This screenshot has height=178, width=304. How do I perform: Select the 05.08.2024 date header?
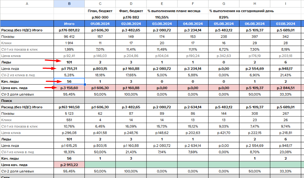tap(224, 24)
